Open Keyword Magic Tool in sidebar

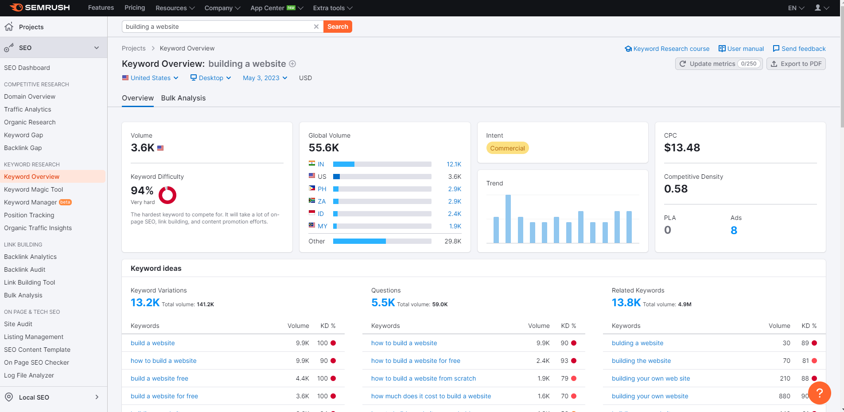coord(34,189)
